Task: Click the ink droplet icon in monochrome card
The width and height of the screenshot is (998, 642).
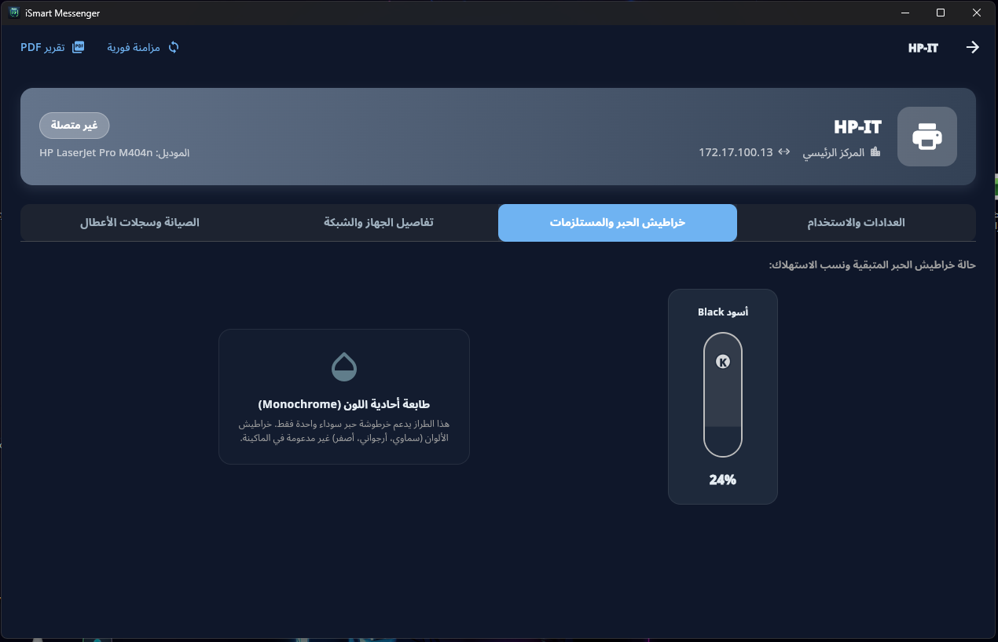Action: tap(344, 367)
